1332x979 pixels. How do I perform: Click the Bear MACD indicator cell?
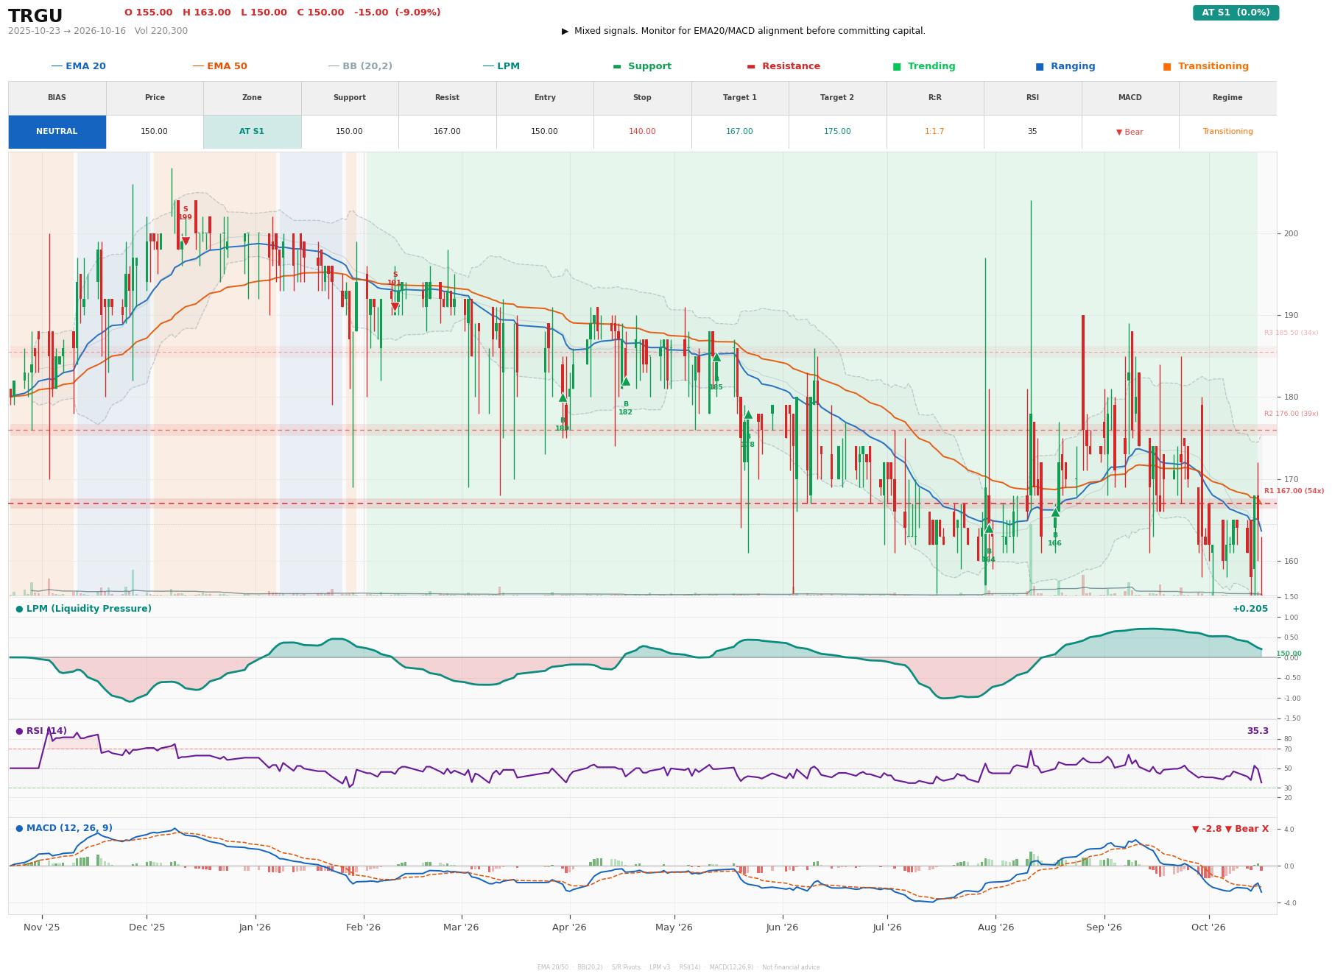tap(1130, 132)
